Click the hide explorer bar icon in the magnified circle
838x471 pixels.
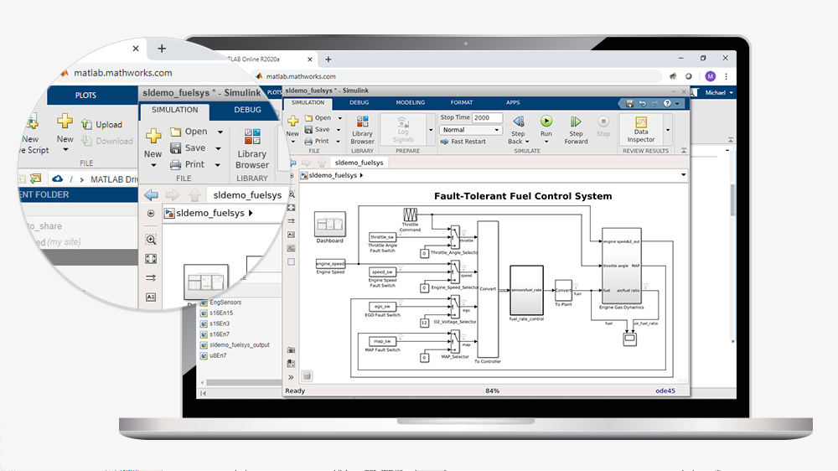point(151,214)
